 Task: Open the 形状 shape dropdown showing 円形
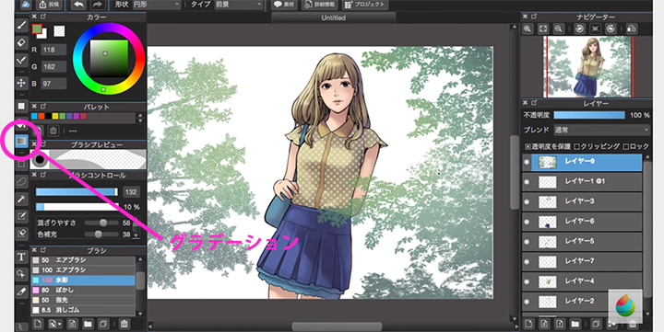[x=156, y=5]
